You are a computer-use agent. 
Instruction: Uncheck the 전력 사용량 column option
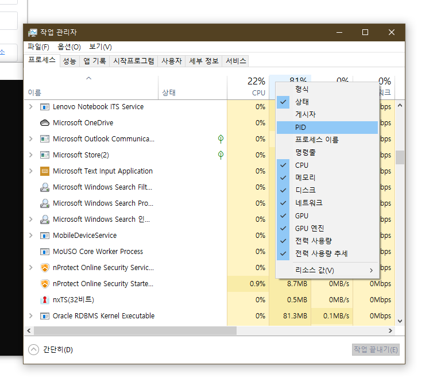(x=327, y=241)
